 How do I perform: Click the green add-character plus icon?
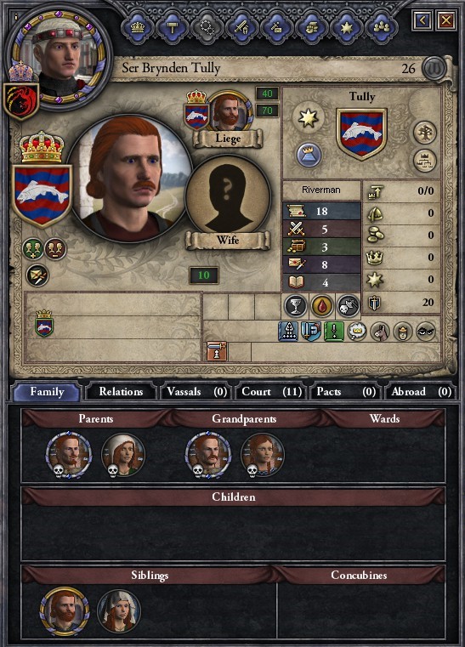tap(32, 249)
